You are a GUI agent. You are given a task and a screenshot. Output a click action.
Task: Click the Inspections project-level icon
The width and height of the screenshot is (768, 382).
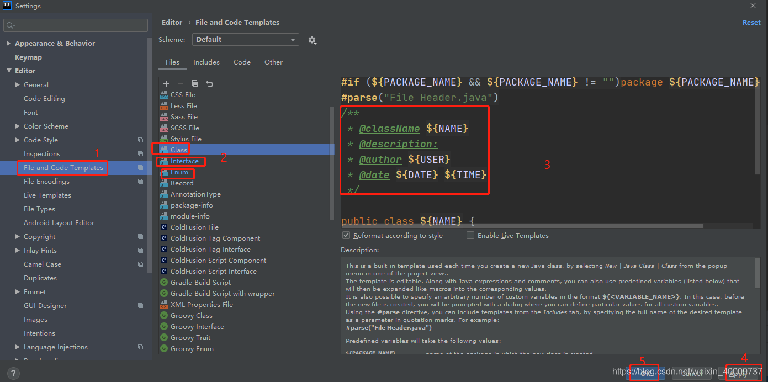tap(140, 154)
